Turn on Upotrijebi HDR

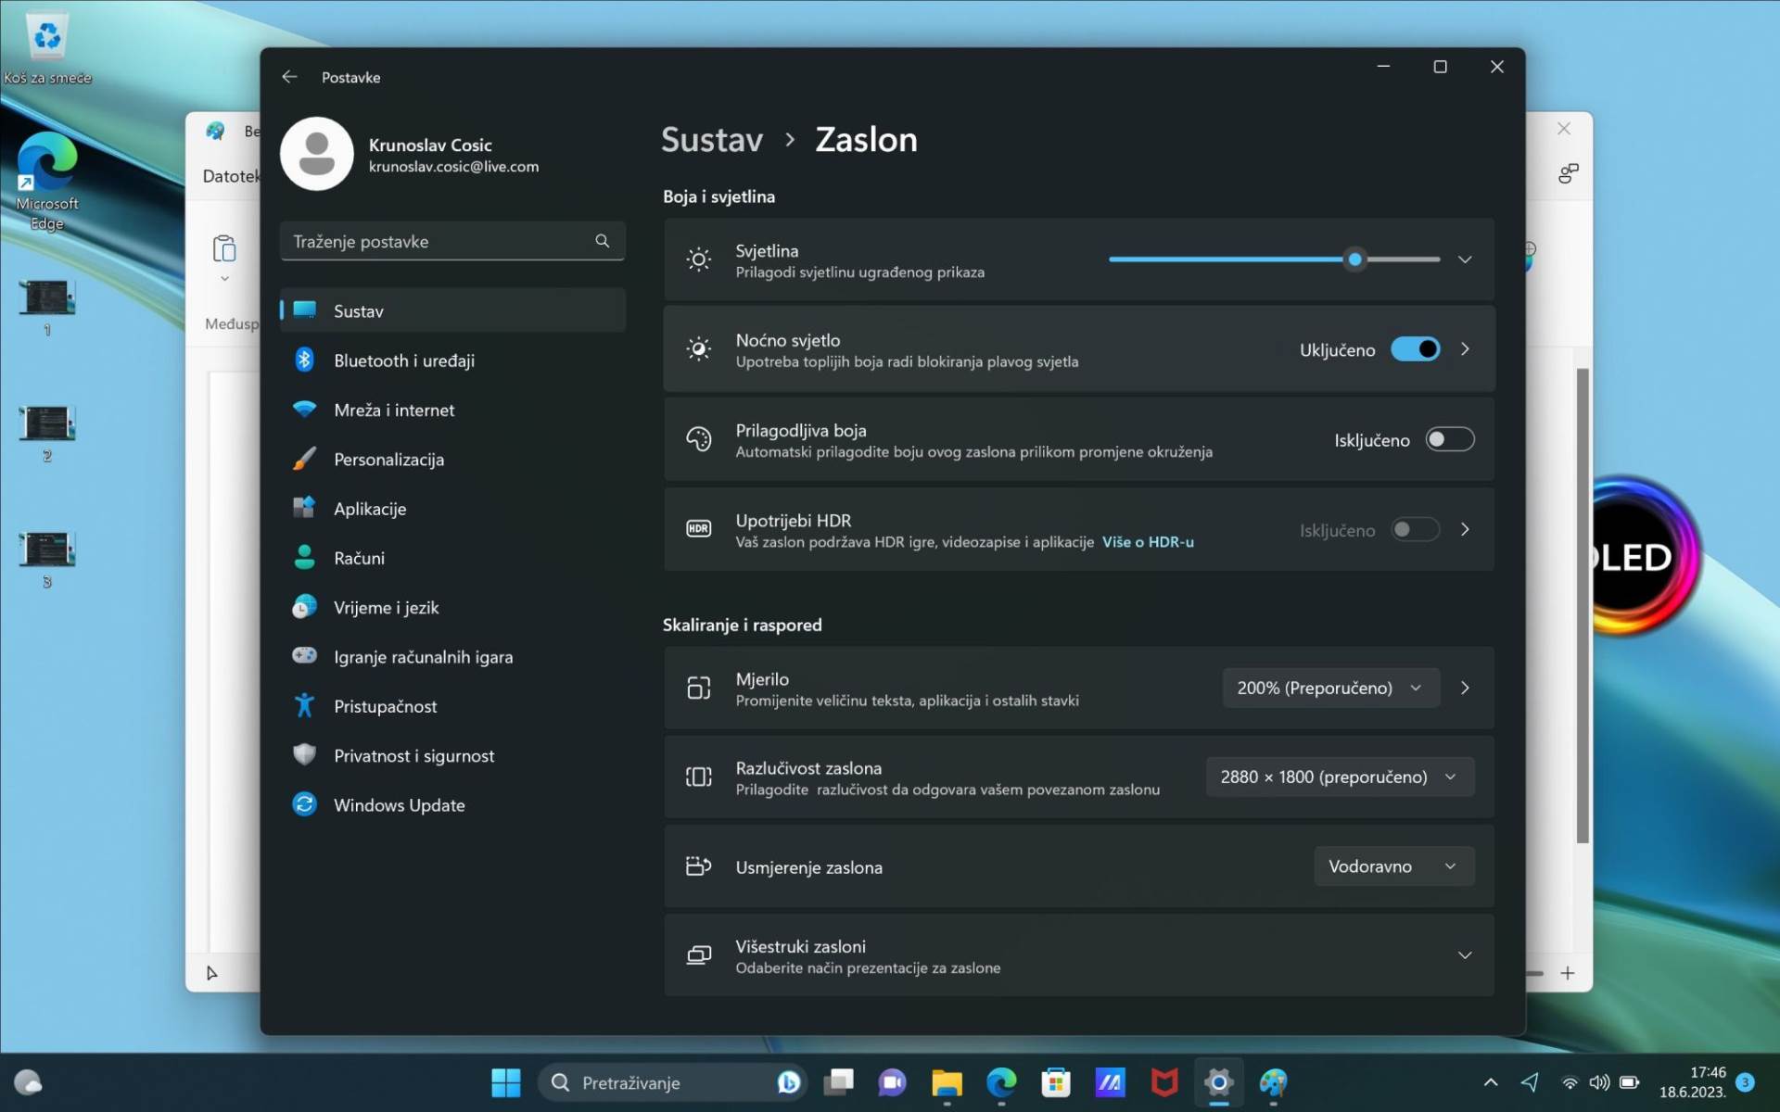[1414, 529]
